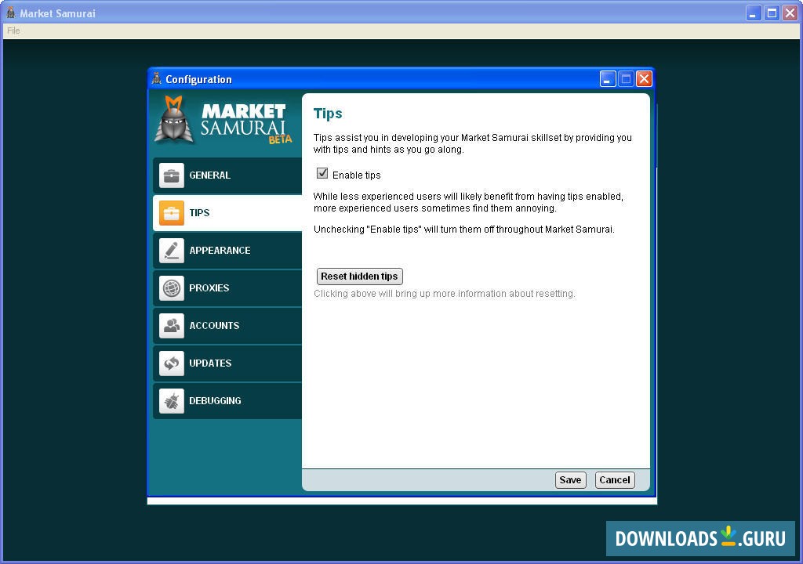803x564 pixels.
Task: Save the configuration changes
Action: [x=571, y=480]
